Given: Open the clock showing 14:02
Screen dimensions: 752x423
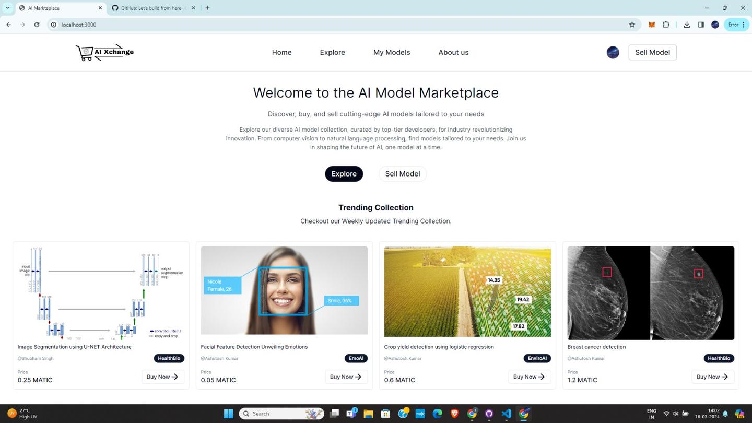Looking at the screenshot, I should click(707, 414).
